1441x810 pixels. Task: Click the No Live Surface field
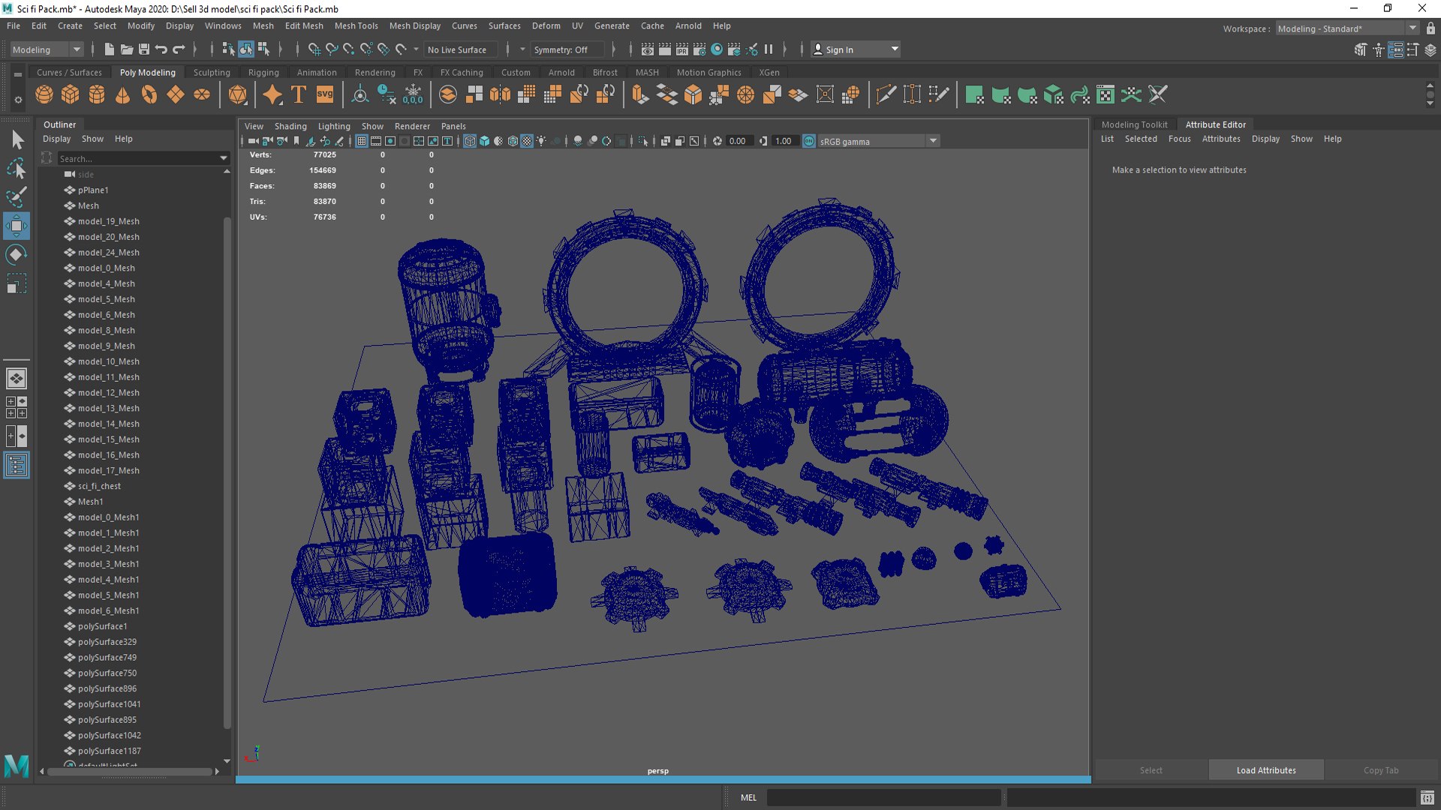(460, 49)
